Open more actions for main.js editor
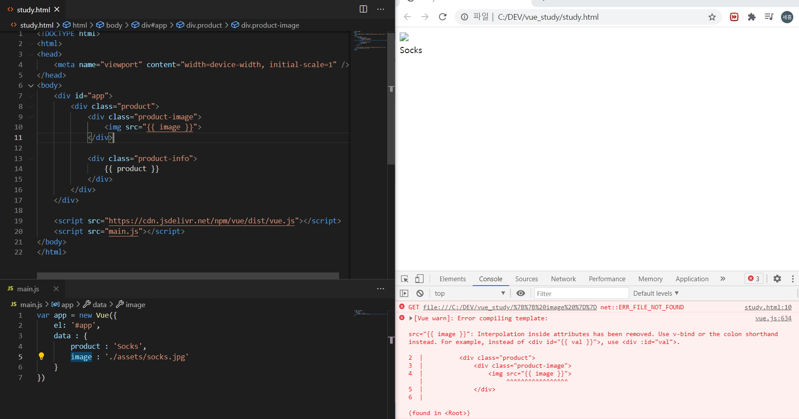 380,289
